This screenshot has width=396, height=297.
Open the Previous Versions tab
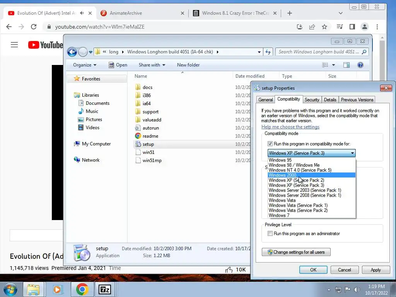click(x=357, y=100)
